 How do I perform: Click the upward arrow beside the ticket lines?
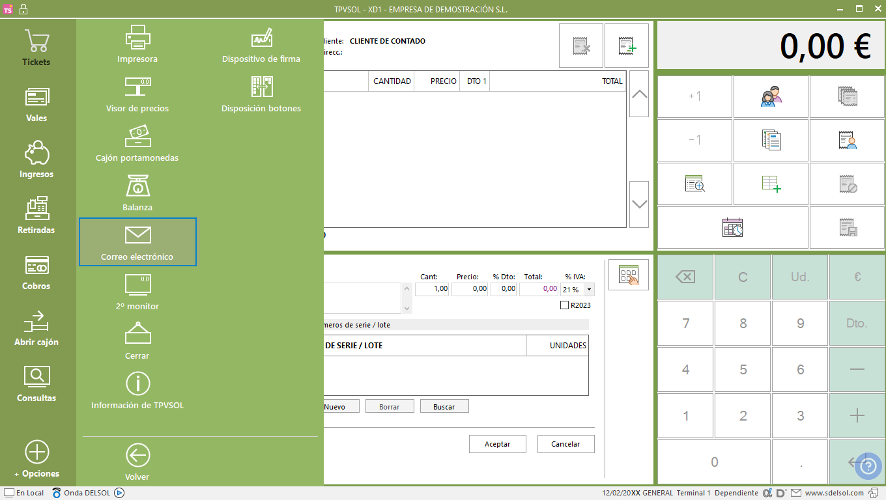tap(639, 94)
